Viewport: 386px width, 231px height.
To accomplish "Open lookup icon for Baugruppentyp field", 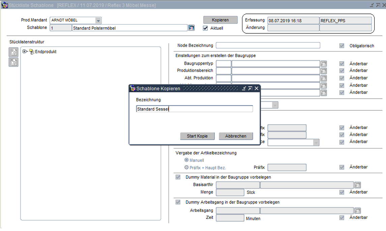I will pyautogui.click(x=324, y=64).
